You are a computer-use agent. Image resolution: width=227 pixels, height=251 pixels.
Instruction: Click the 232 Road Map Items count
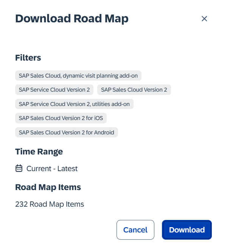pyautogui.click(x=50, y=204)
